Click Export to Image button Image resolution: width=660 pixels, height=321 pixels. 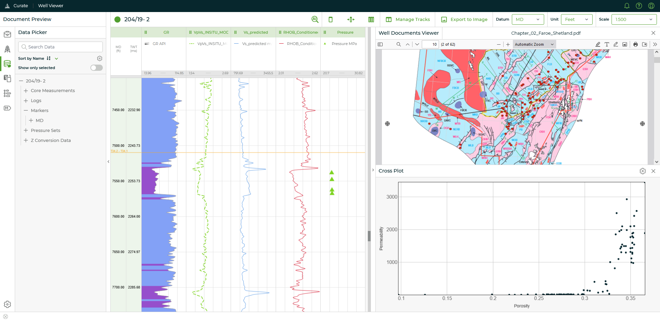(x=464, y=20)
